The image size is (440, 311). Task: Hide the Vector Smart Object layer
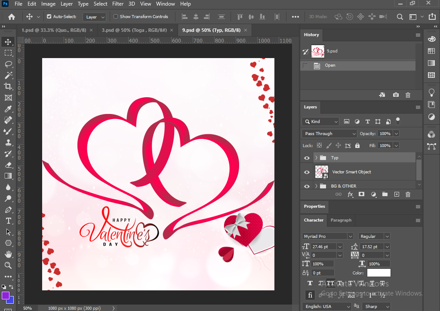tap(307, 172)
